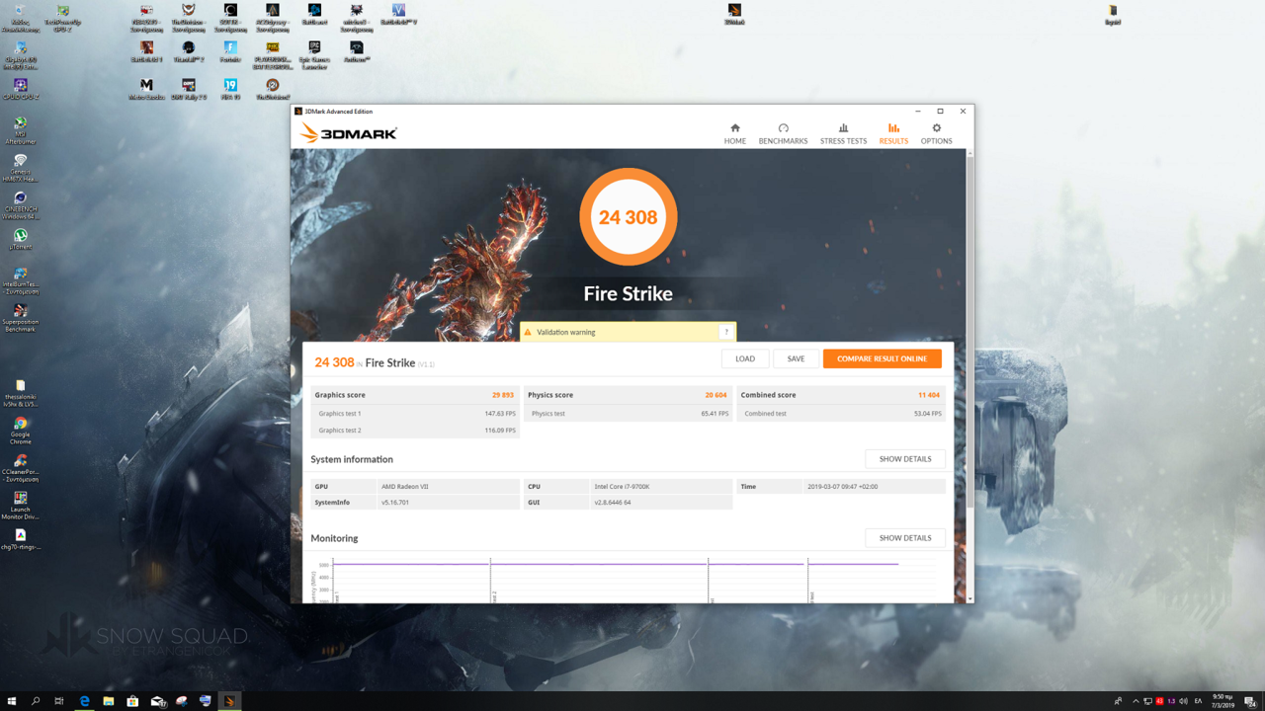Image resolution: width=1265 pixels, height=711 pixels.
Task: Open the Options gear tab
Action: click(x=936, y=134)
